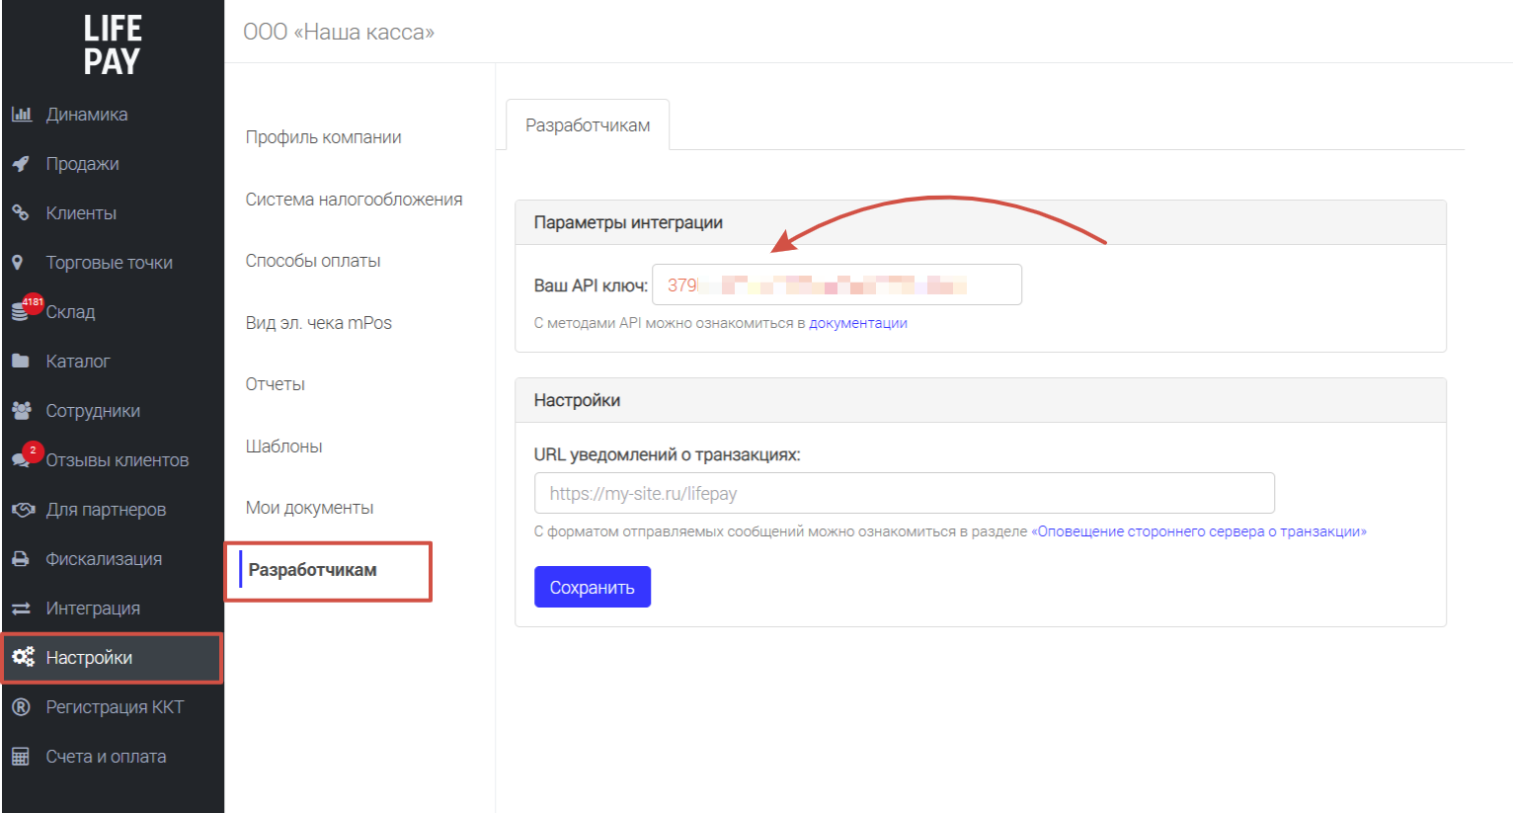Open Профиль компании settings page
1513x813 pixels.
pos(323,137)
